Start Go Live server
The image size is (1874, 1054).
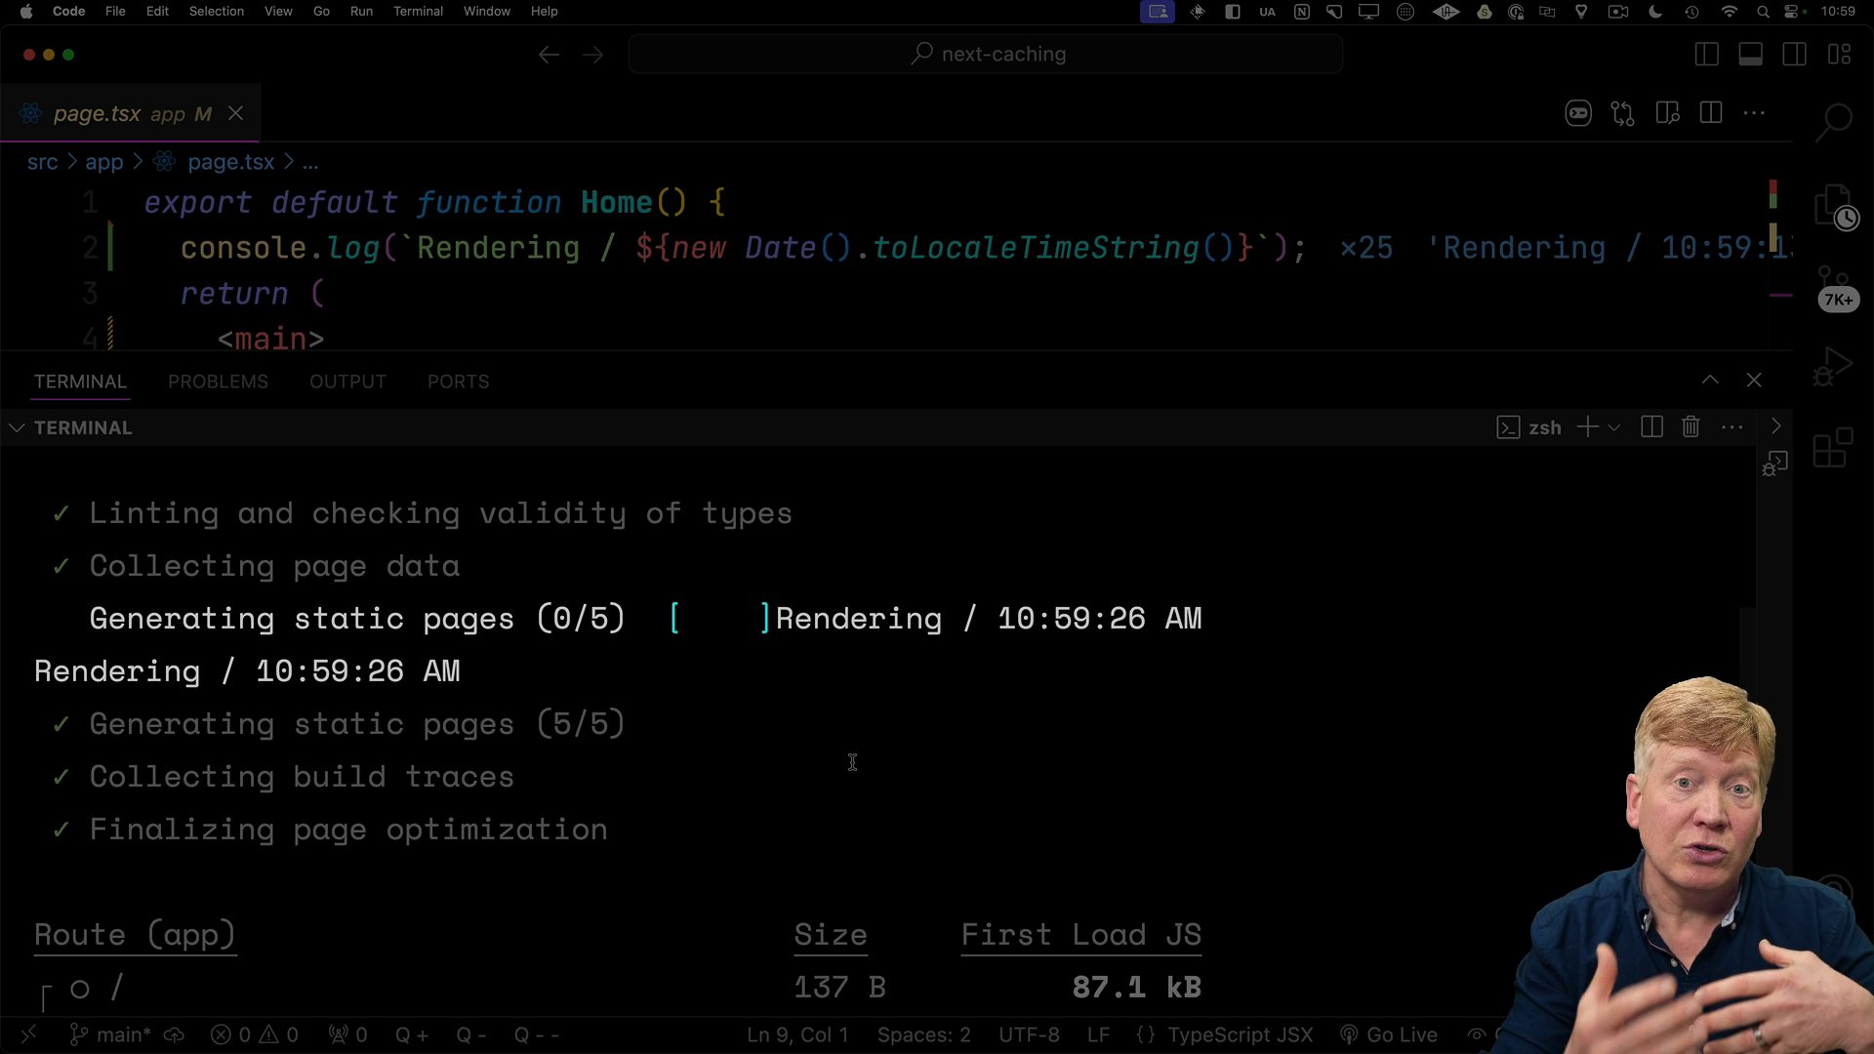coord(1389,1034)
